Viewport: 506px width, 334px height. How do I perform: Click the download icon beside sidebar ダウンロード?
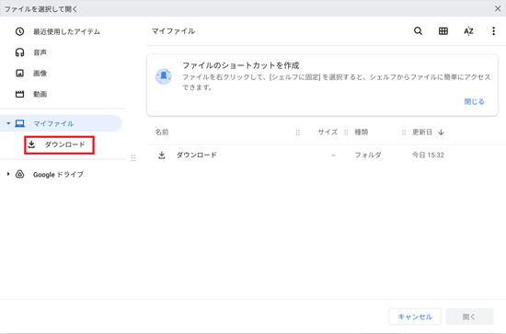click(31, 144)
